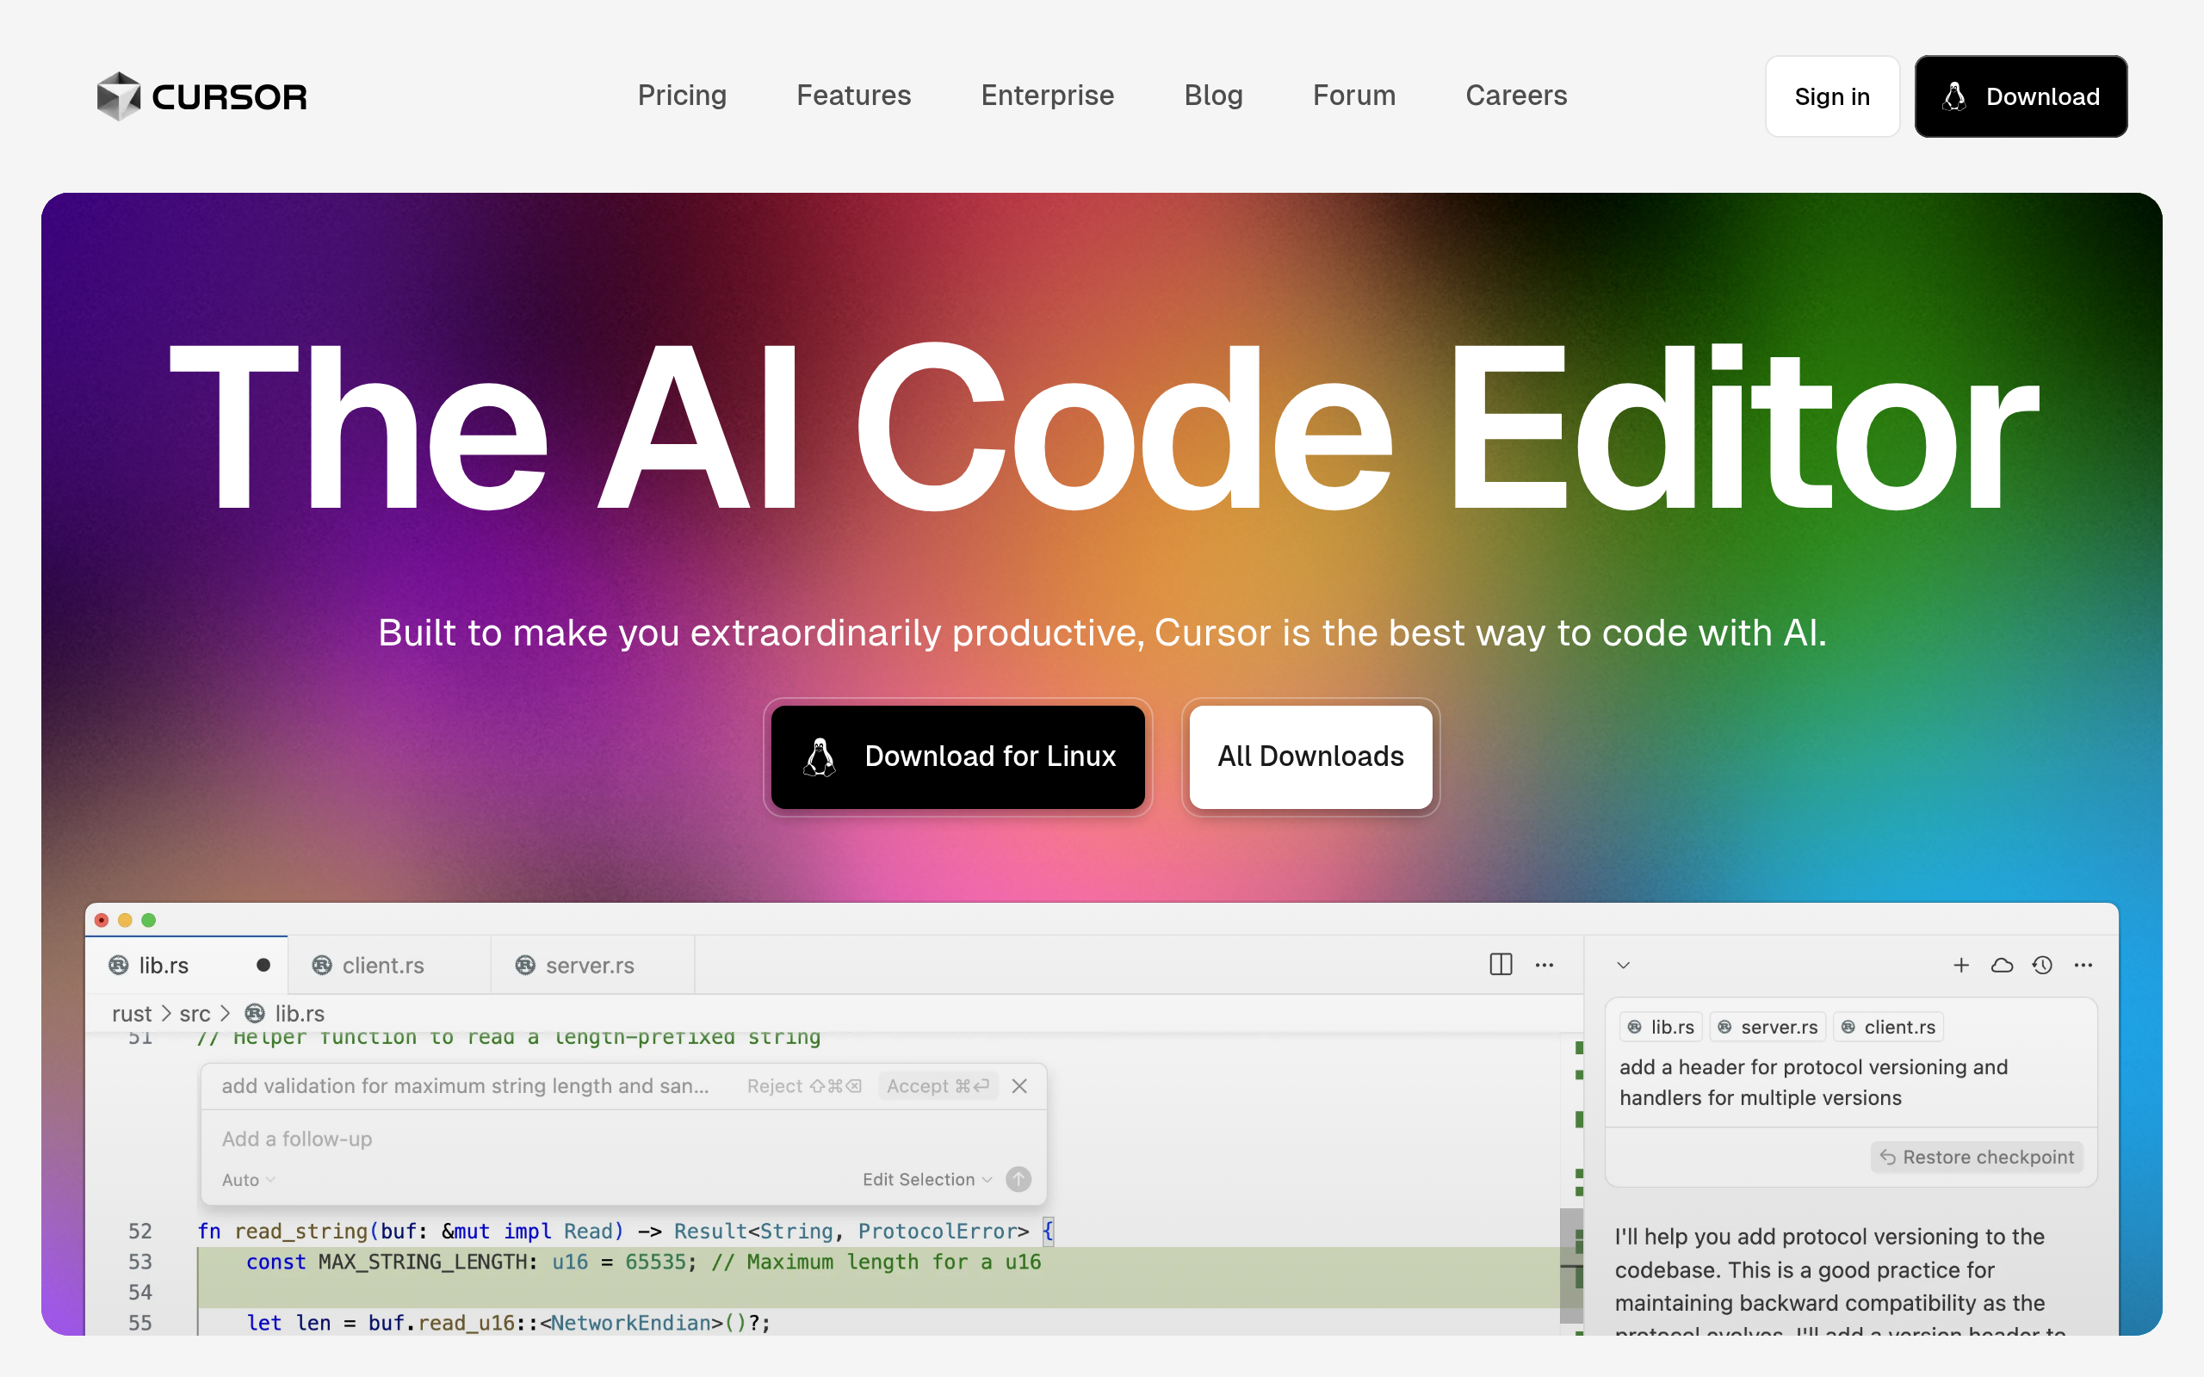Open the All Downloads button
Viewport: 2204px width, 1377px height.
click(x=1310, y=756)
